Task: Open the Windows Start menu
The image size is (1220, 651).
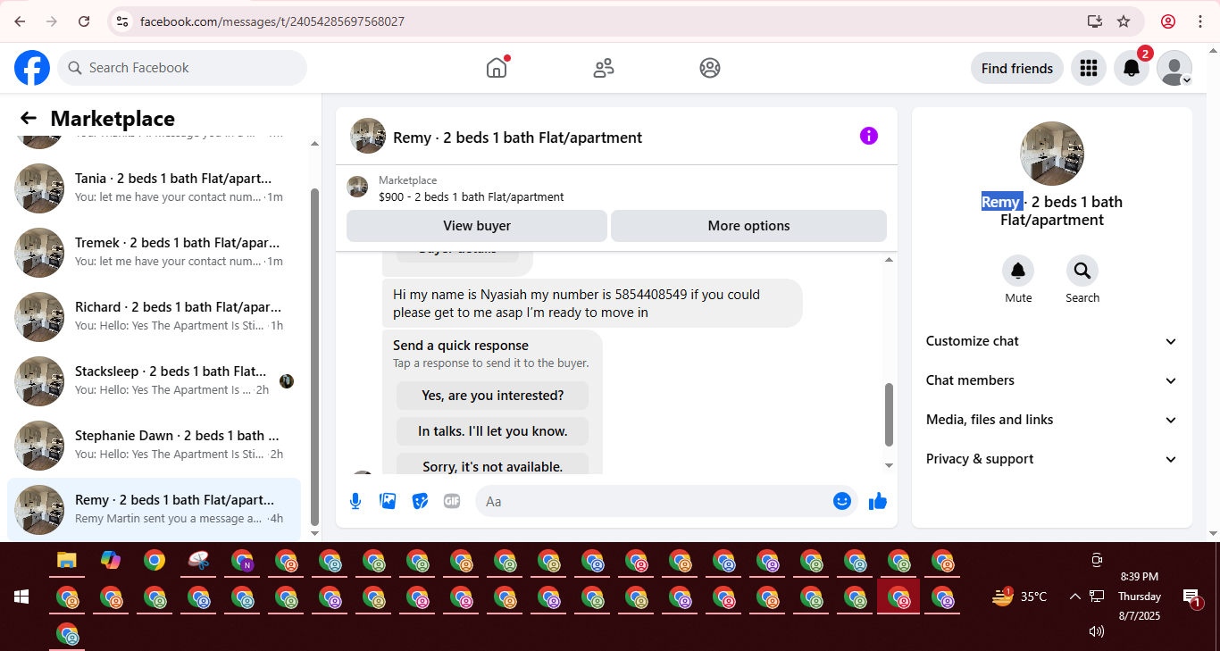Action: coord(21,597)
